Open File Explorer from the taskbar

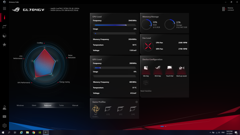27,133
